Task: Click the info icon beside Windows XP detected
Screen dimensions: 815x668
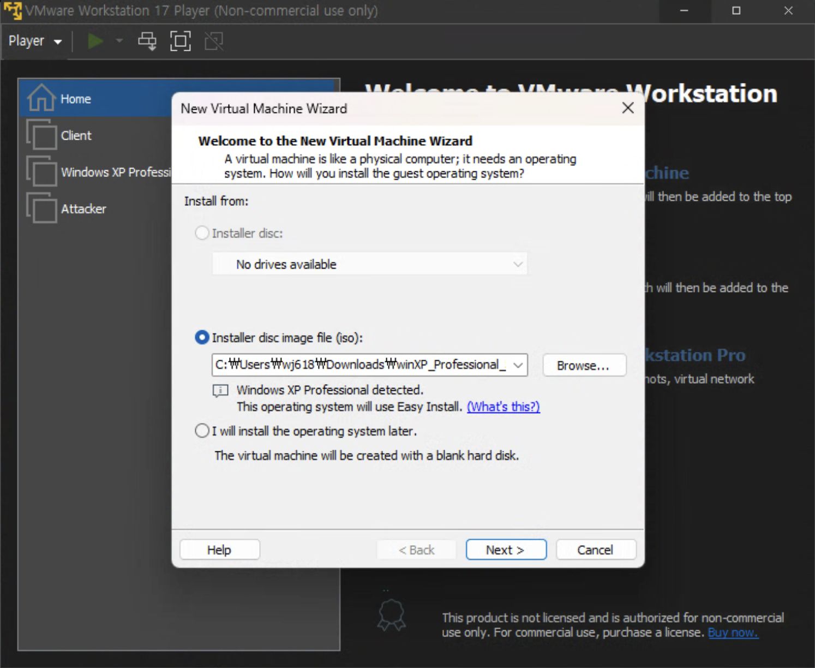Action: tap(220, 391)
